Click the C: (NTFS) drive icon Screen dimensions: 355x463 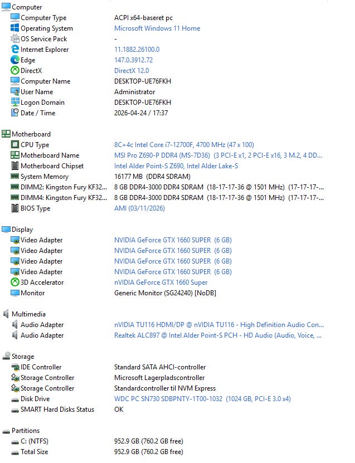[14, 442]
